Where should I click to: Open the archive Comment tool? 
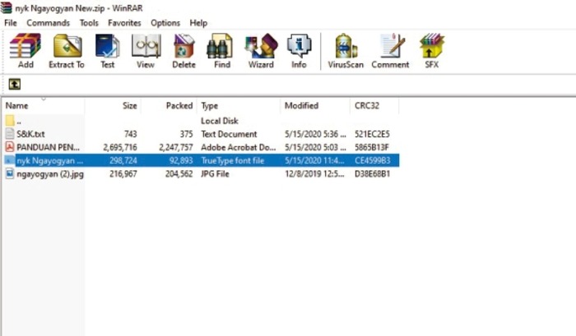[390, 51]
